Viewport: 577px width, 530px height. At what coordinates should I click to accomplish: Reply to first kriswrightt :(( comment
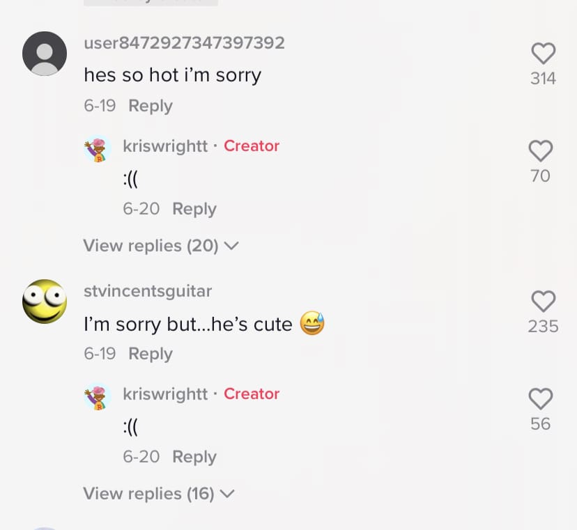[194, 209]
